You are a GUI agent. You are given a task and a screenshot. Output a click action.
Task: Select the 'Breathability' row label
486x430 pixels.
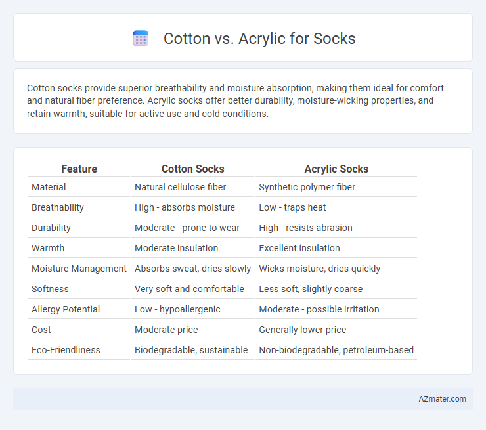click(58, 207)
